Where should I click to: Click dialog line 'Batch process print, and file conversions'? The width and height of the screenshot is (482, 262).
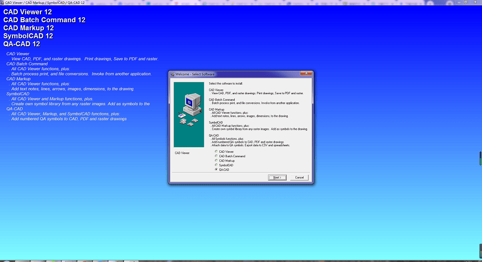pos(255,103)
